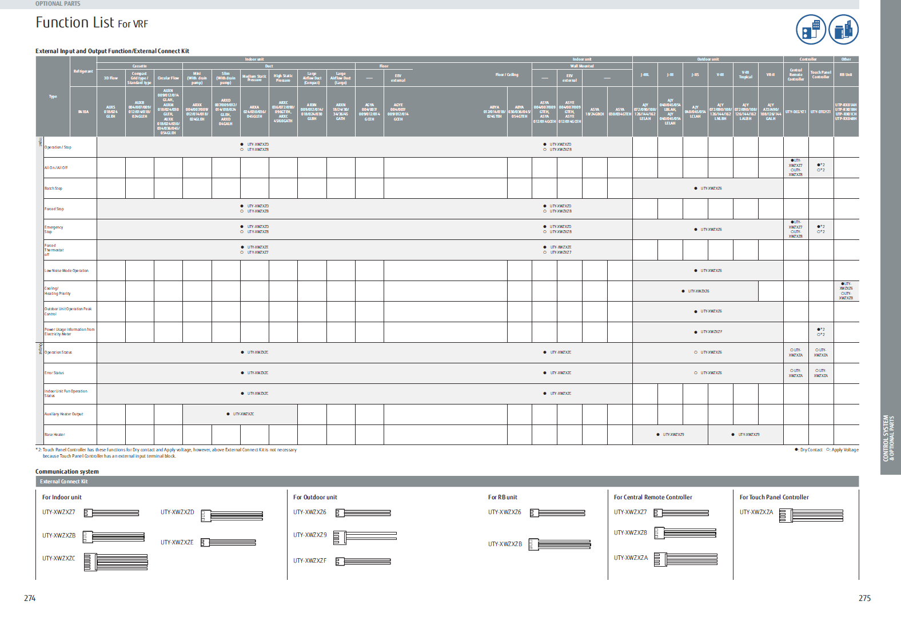Click the UTY-XWZXZB connector diagram under For RB unit

560,544
